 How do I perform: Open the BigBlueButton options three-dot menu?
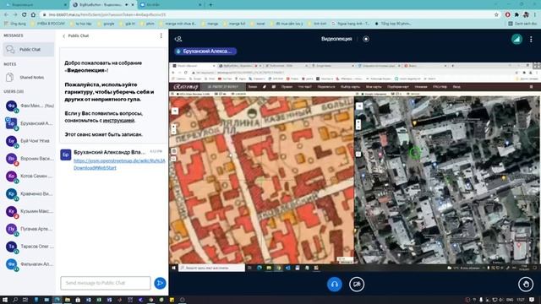coord(531,39)
